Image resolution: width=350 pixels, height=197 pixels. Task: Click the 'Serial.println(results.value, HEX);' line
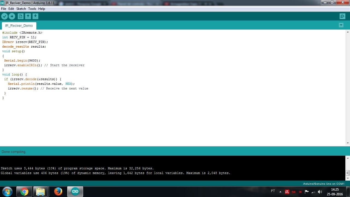41,84
